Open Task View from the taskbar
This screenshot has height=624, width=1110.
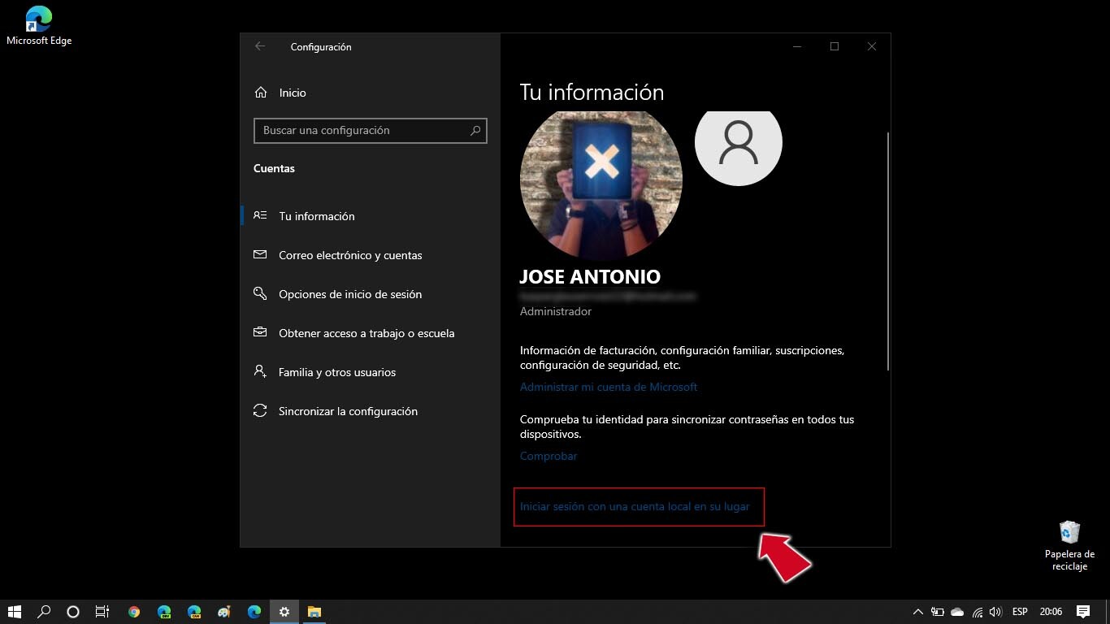point(102,612)
